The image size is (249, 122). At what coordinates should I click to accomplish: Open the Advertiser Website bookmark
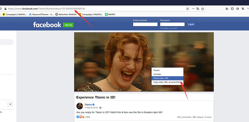pos(66,14)
